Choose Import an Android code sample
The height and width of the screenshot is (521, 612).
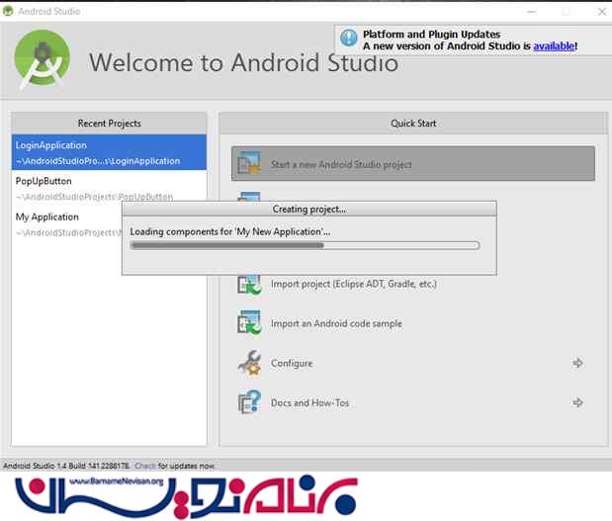(336, 323)
